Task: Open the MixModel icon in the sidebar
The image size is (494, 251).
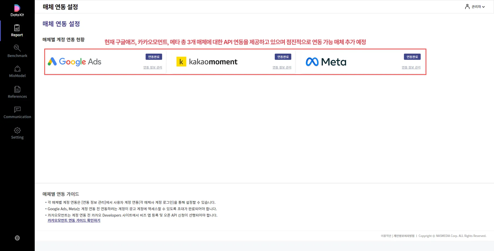Action: tap(17, 69)
